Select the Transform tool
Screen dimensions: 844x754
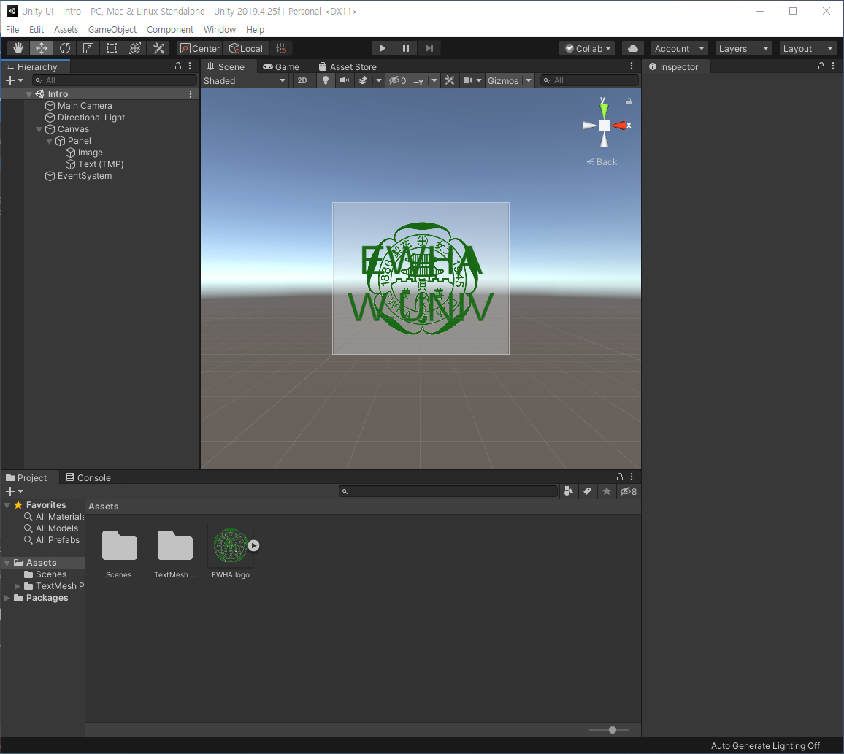tap(135, 48)
